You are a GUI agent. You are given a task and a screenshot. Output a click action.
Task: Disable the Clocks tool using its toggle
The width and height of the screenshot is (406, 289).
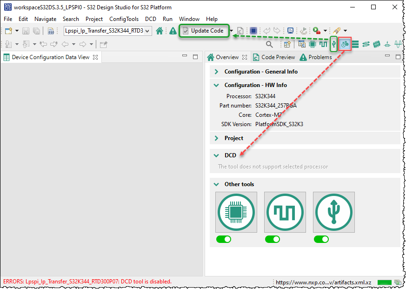273,239
